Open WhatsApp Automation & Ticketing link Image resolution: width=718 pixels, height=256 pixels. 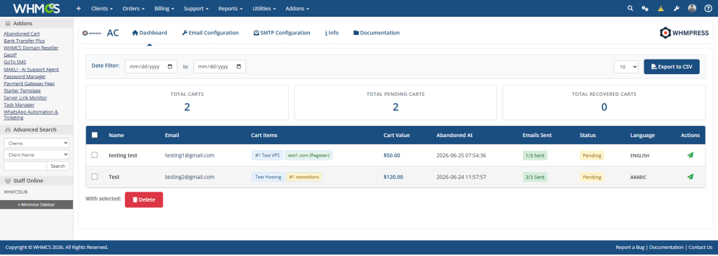(x=31, y=114)
